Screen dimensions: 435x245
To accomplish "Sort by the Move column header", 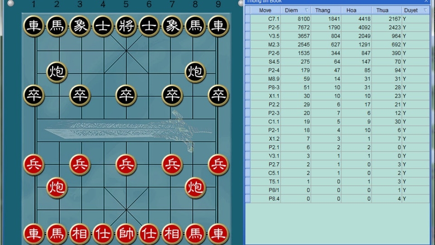I will tap(265, 10).
